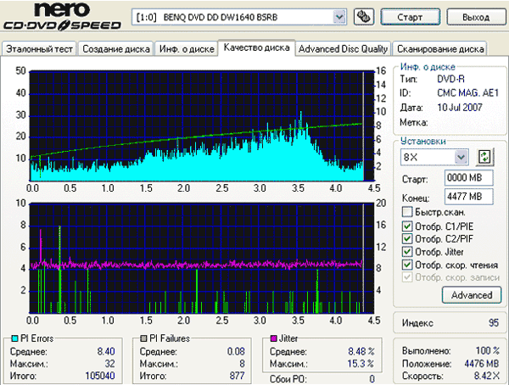509x385 pixels.
Task: Click the Выход button
Action: [x=476, y=17]
